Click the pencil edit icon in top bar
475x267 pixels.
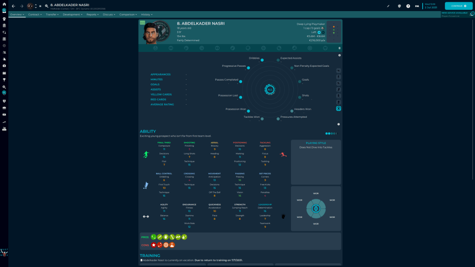[388, 6]
